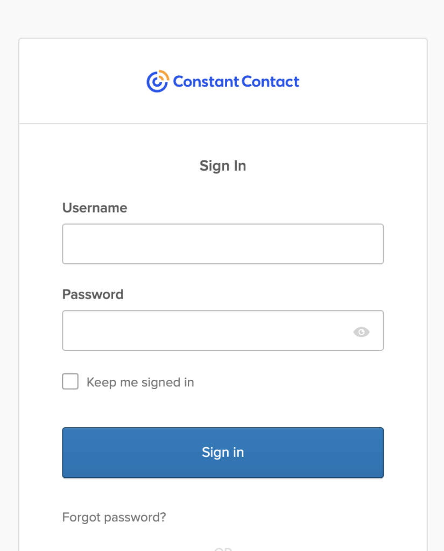Click the "Keep me signed in" label text
The height and width of the screenshot is (551, 444).
(x=140, y=383)
